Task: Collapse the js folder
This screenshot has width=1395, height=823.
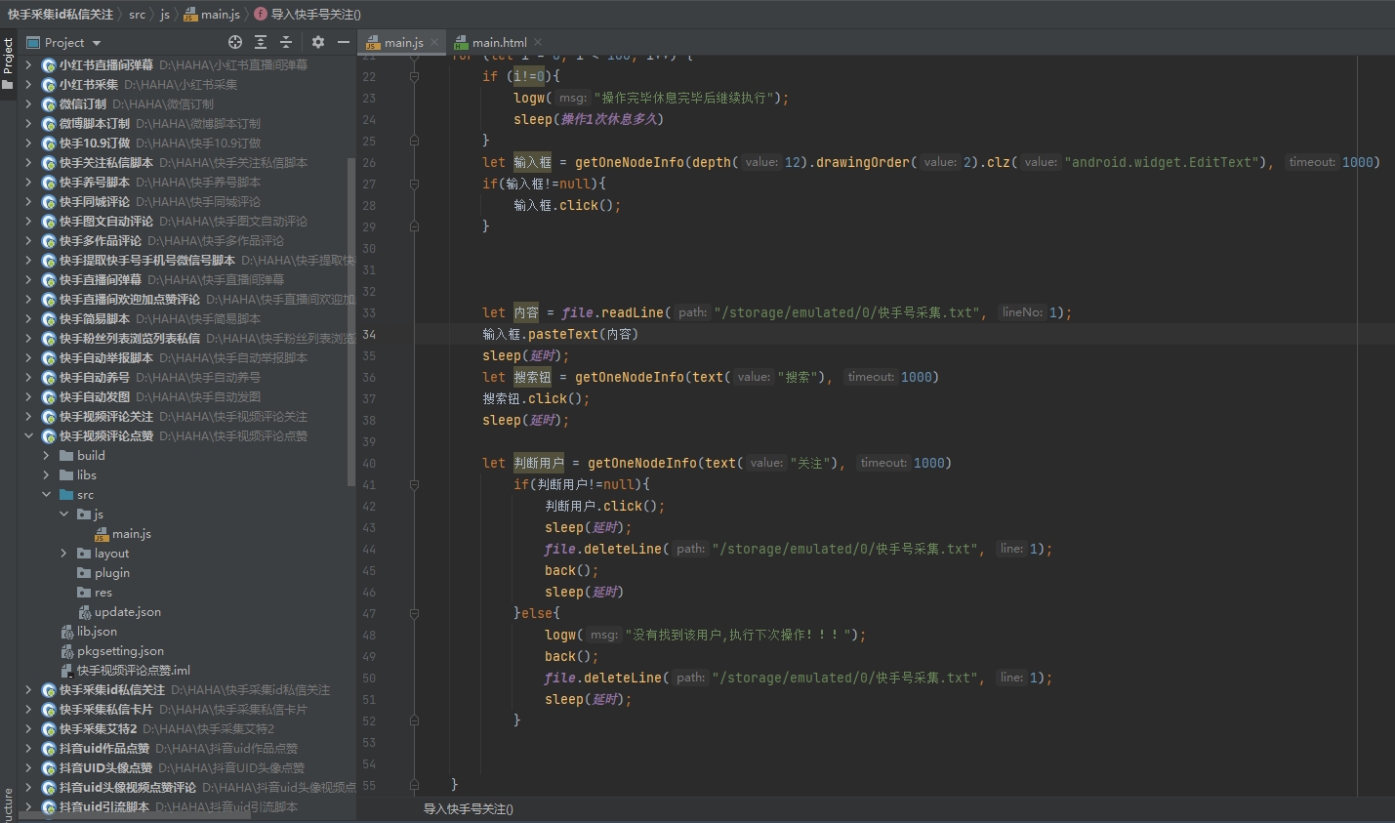Action: (x=63, y=514)
